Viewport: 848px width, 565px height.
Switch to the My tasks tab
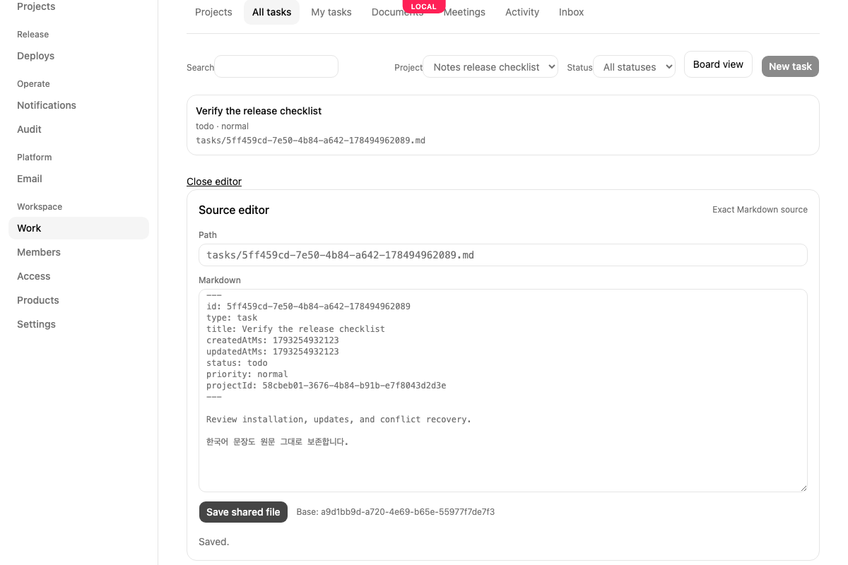click(x=331, y=12)
